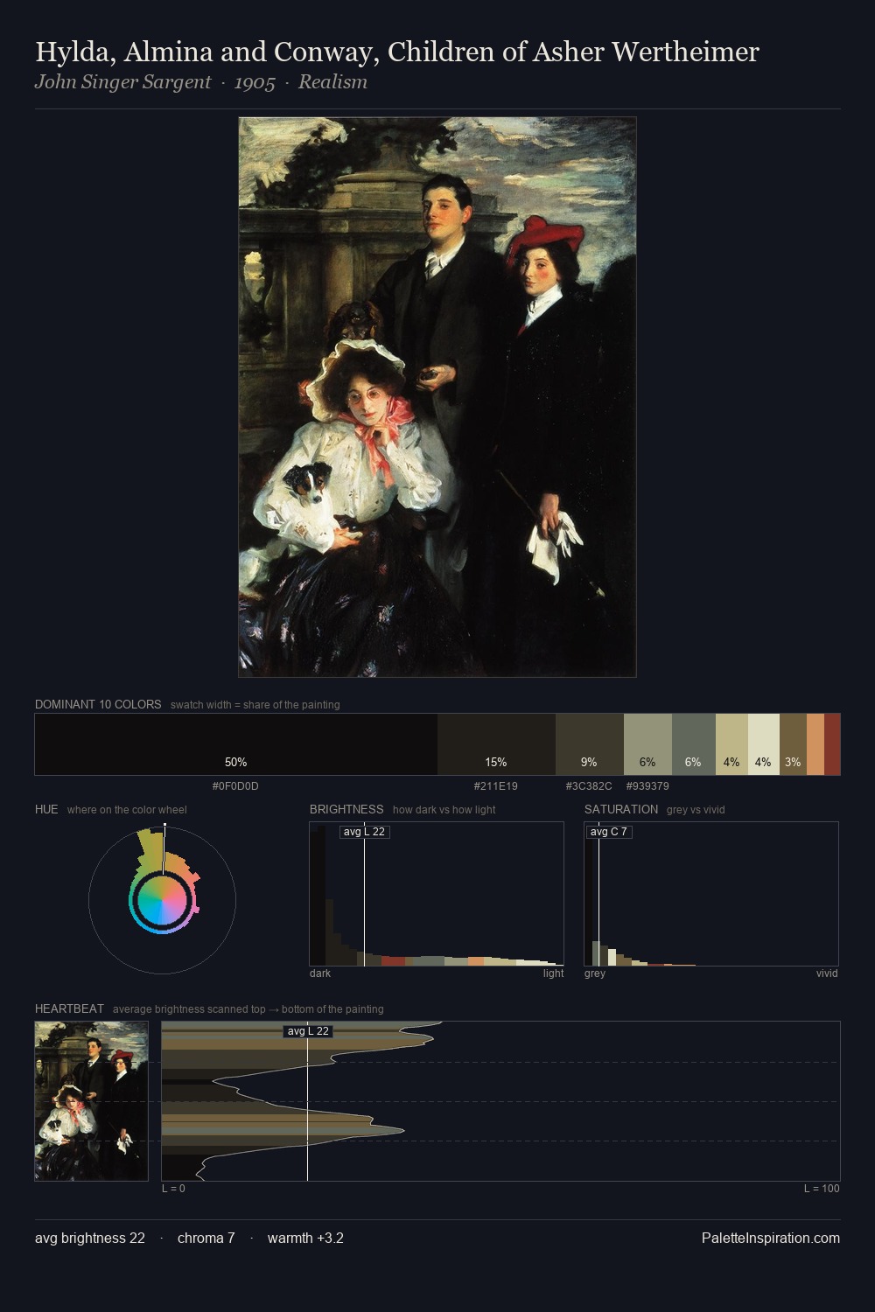875x1312 pixels.
Task: Click the 'avg L 22' label in heartbeat chart
Action: pyautogui.click(x=308, y=1031)
